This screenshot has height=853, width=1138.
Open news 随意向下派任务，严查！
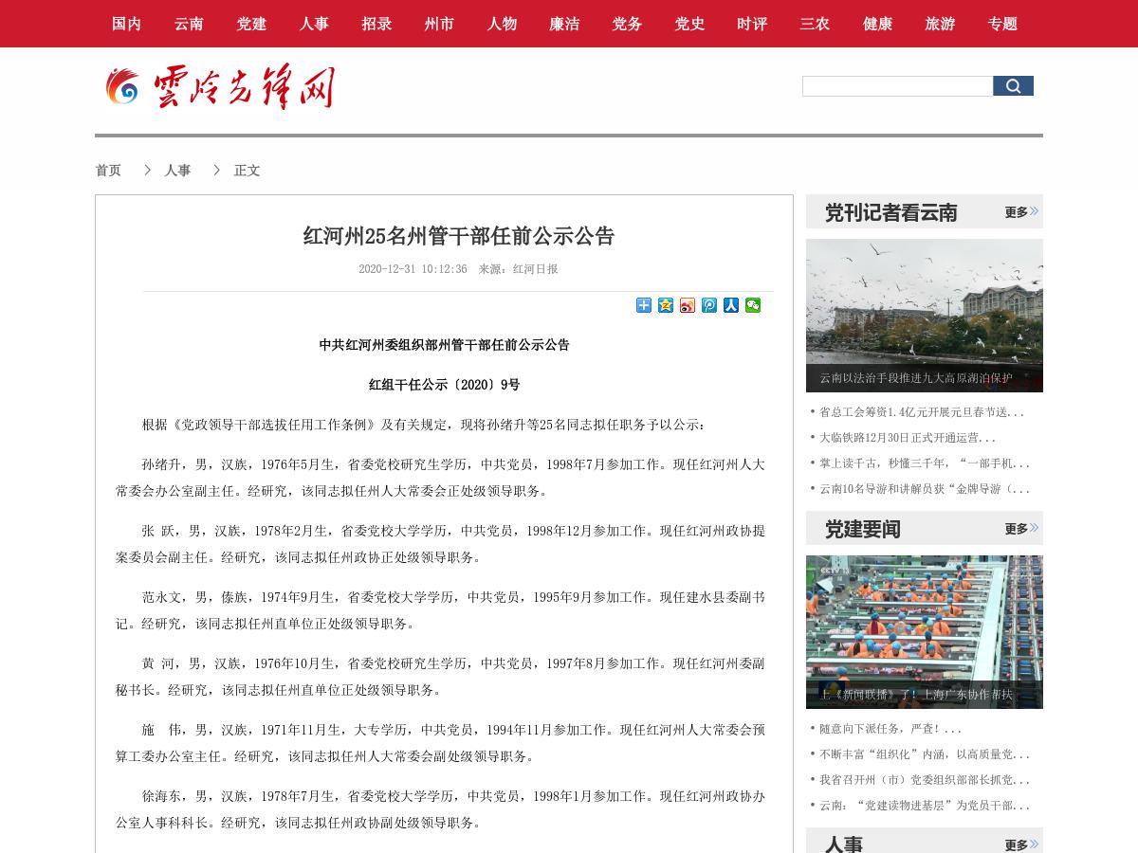(x=890, y=729)
